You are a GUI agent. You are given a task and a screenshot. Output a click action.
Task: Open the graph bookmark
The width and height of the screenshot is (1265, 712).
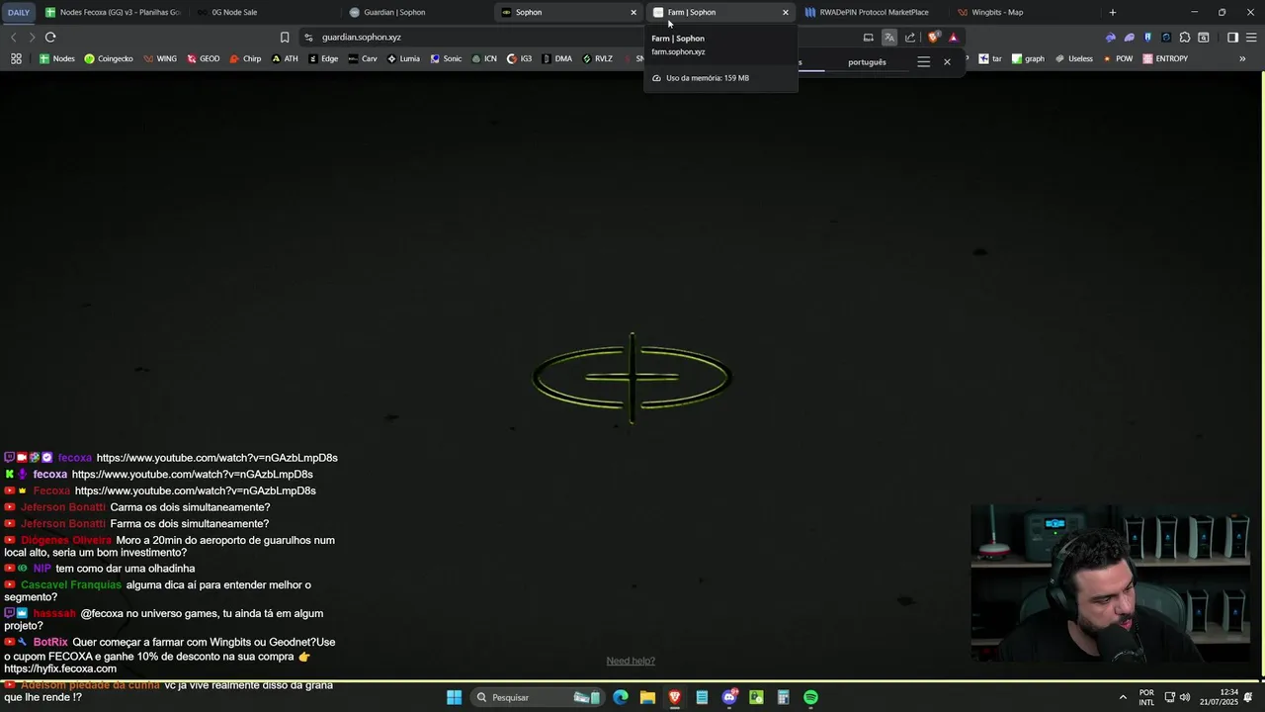click(1028, 58)
